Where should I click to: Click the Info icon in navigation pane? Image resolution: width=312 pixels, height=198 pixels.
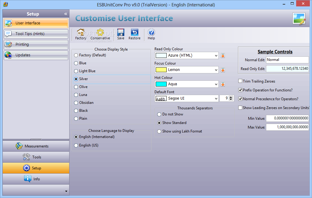click(x=27, y=179)
